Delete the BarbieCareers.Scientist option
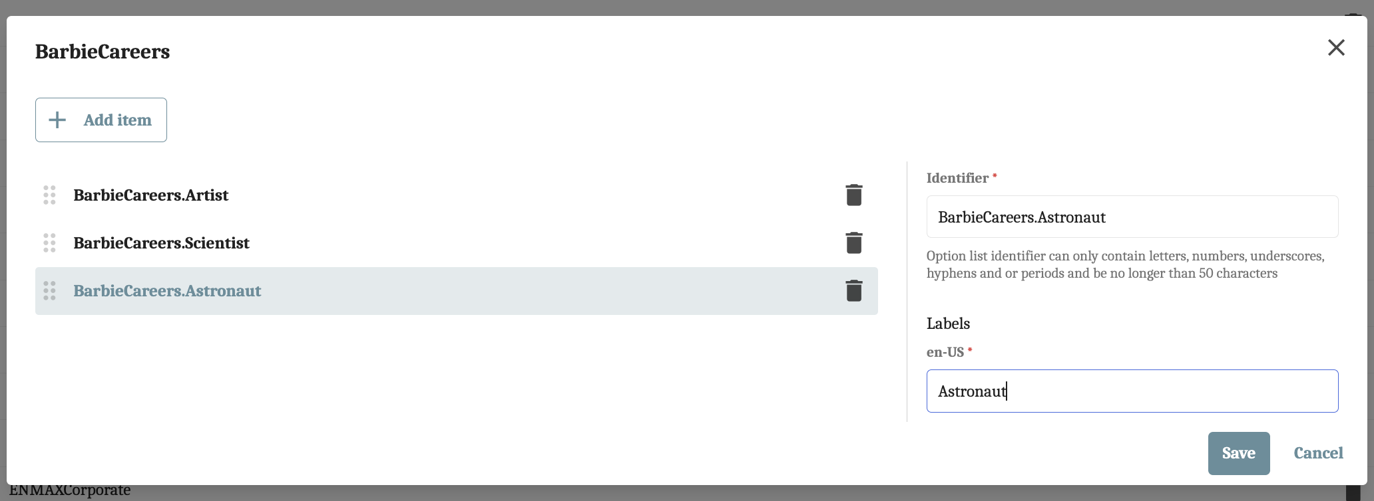1374x501 pixels. click(x=854, y=243)
